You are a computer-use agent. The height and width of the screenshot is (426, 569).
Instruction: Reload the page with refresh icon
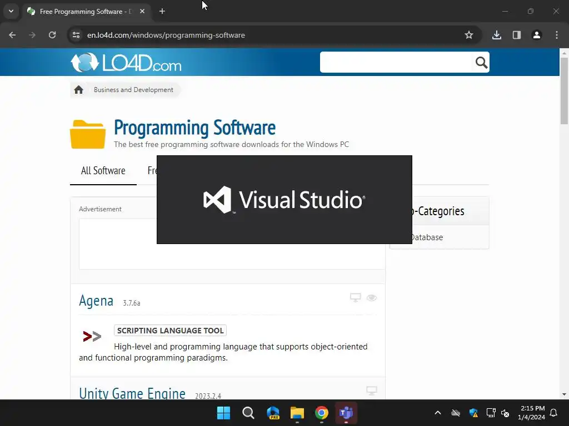[x=52, y=35]
